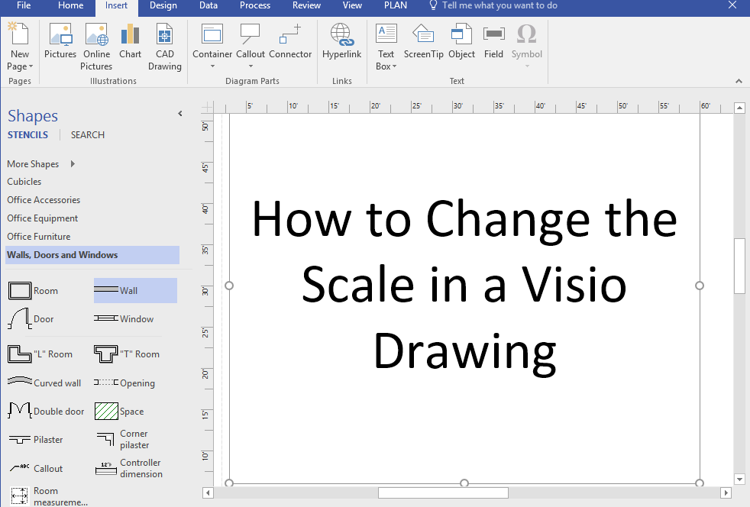Viewport: 750px width, 507px height.
Task: Select the Connector tool
Action: (290, 42)
